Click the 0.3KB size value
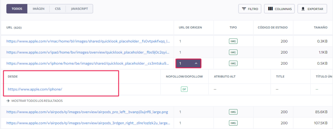 (322, 41)
